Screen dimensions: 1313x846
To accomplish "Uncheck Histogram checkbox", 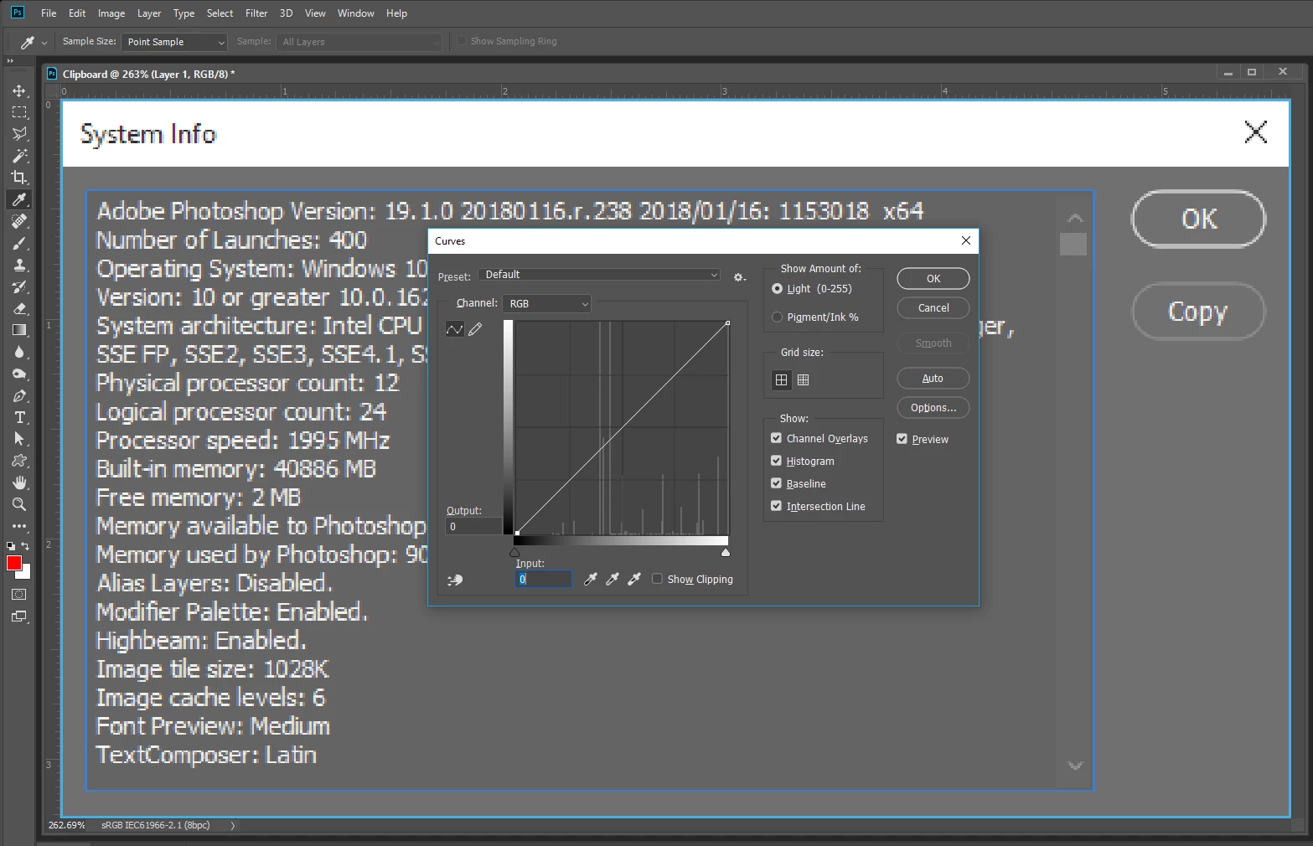I will (x=776, y=461).
